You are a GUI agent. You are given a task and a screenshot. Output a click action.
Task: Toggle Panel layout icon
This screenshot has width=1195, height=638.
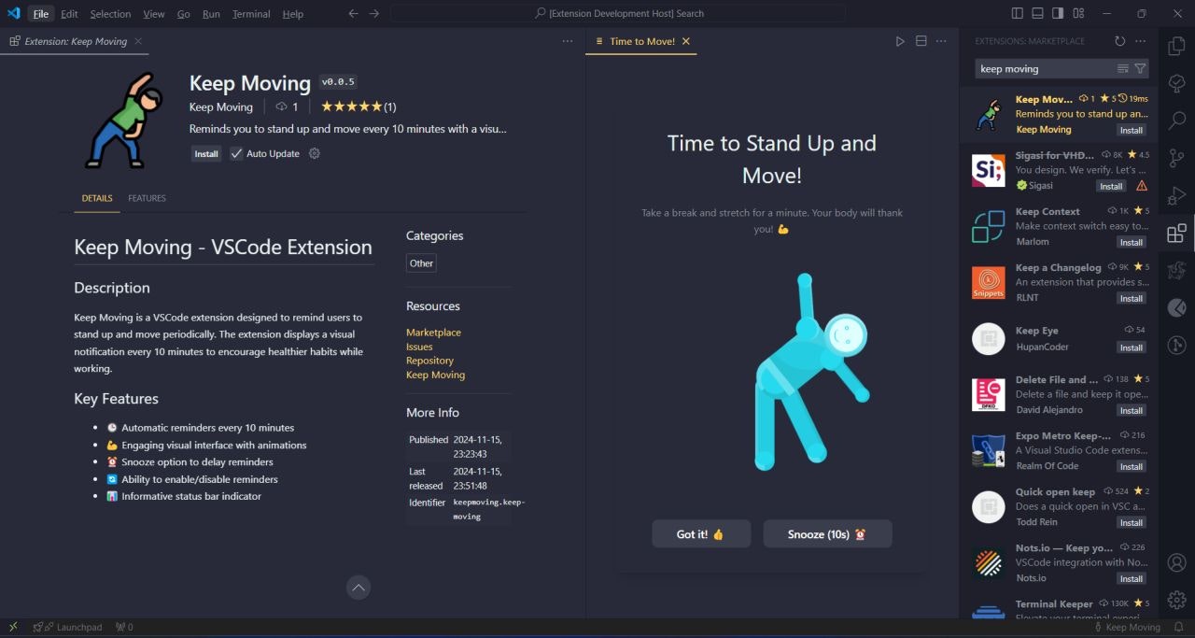[x=1037, y=14]
